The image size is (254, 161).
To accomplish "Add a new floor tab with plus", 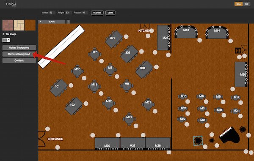I will coord(68,22).
